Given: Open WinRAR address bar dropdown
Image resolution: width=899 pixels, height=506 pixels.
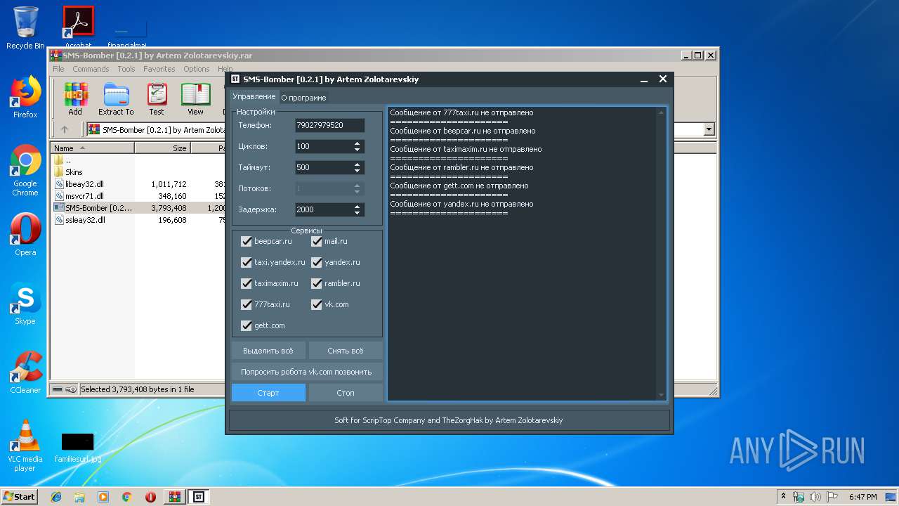Looking at the screenshot, I should click(x=709, y=129).
